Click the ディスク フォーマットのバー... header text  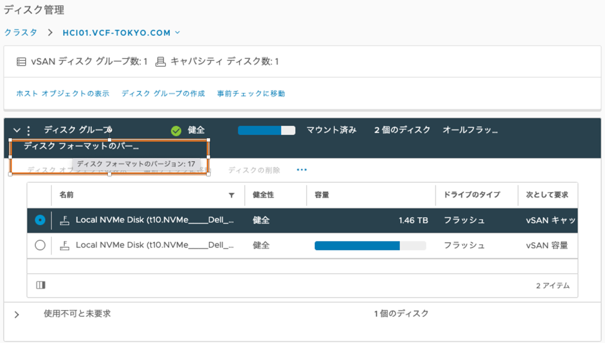(x=81, y=147)
